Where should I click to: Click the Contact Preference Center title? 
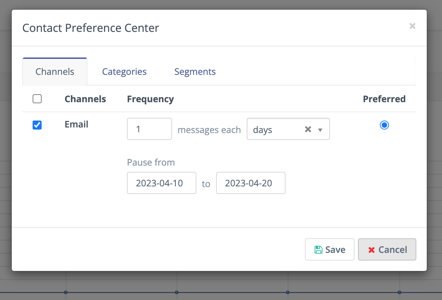(91, 28)
